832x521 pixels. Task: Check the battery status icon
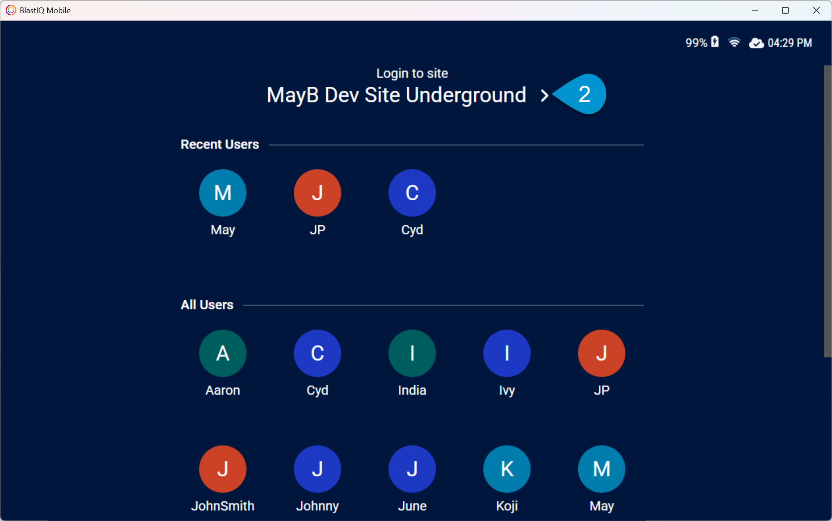[715, 42]
